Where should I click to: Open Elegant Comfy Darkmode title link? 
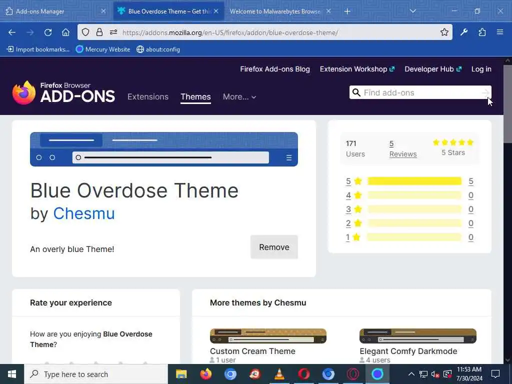click(408, 351)
